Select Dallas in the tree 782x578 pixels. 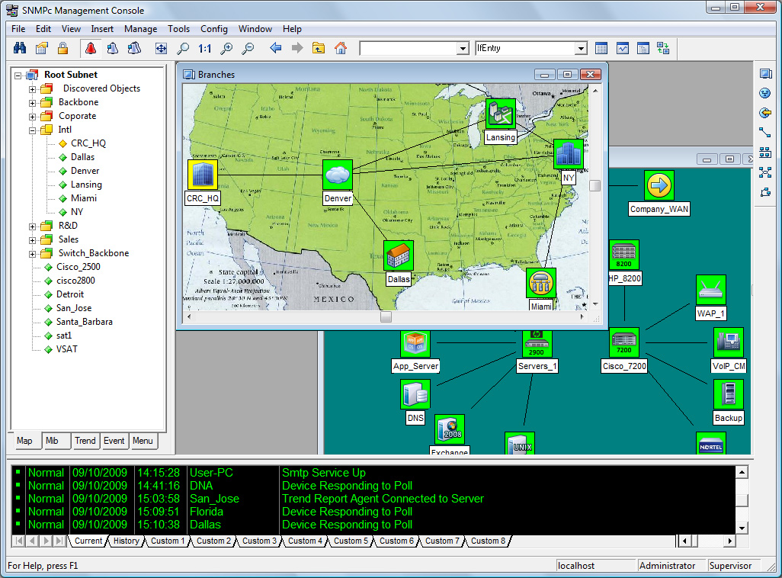(x=82, y=157)
